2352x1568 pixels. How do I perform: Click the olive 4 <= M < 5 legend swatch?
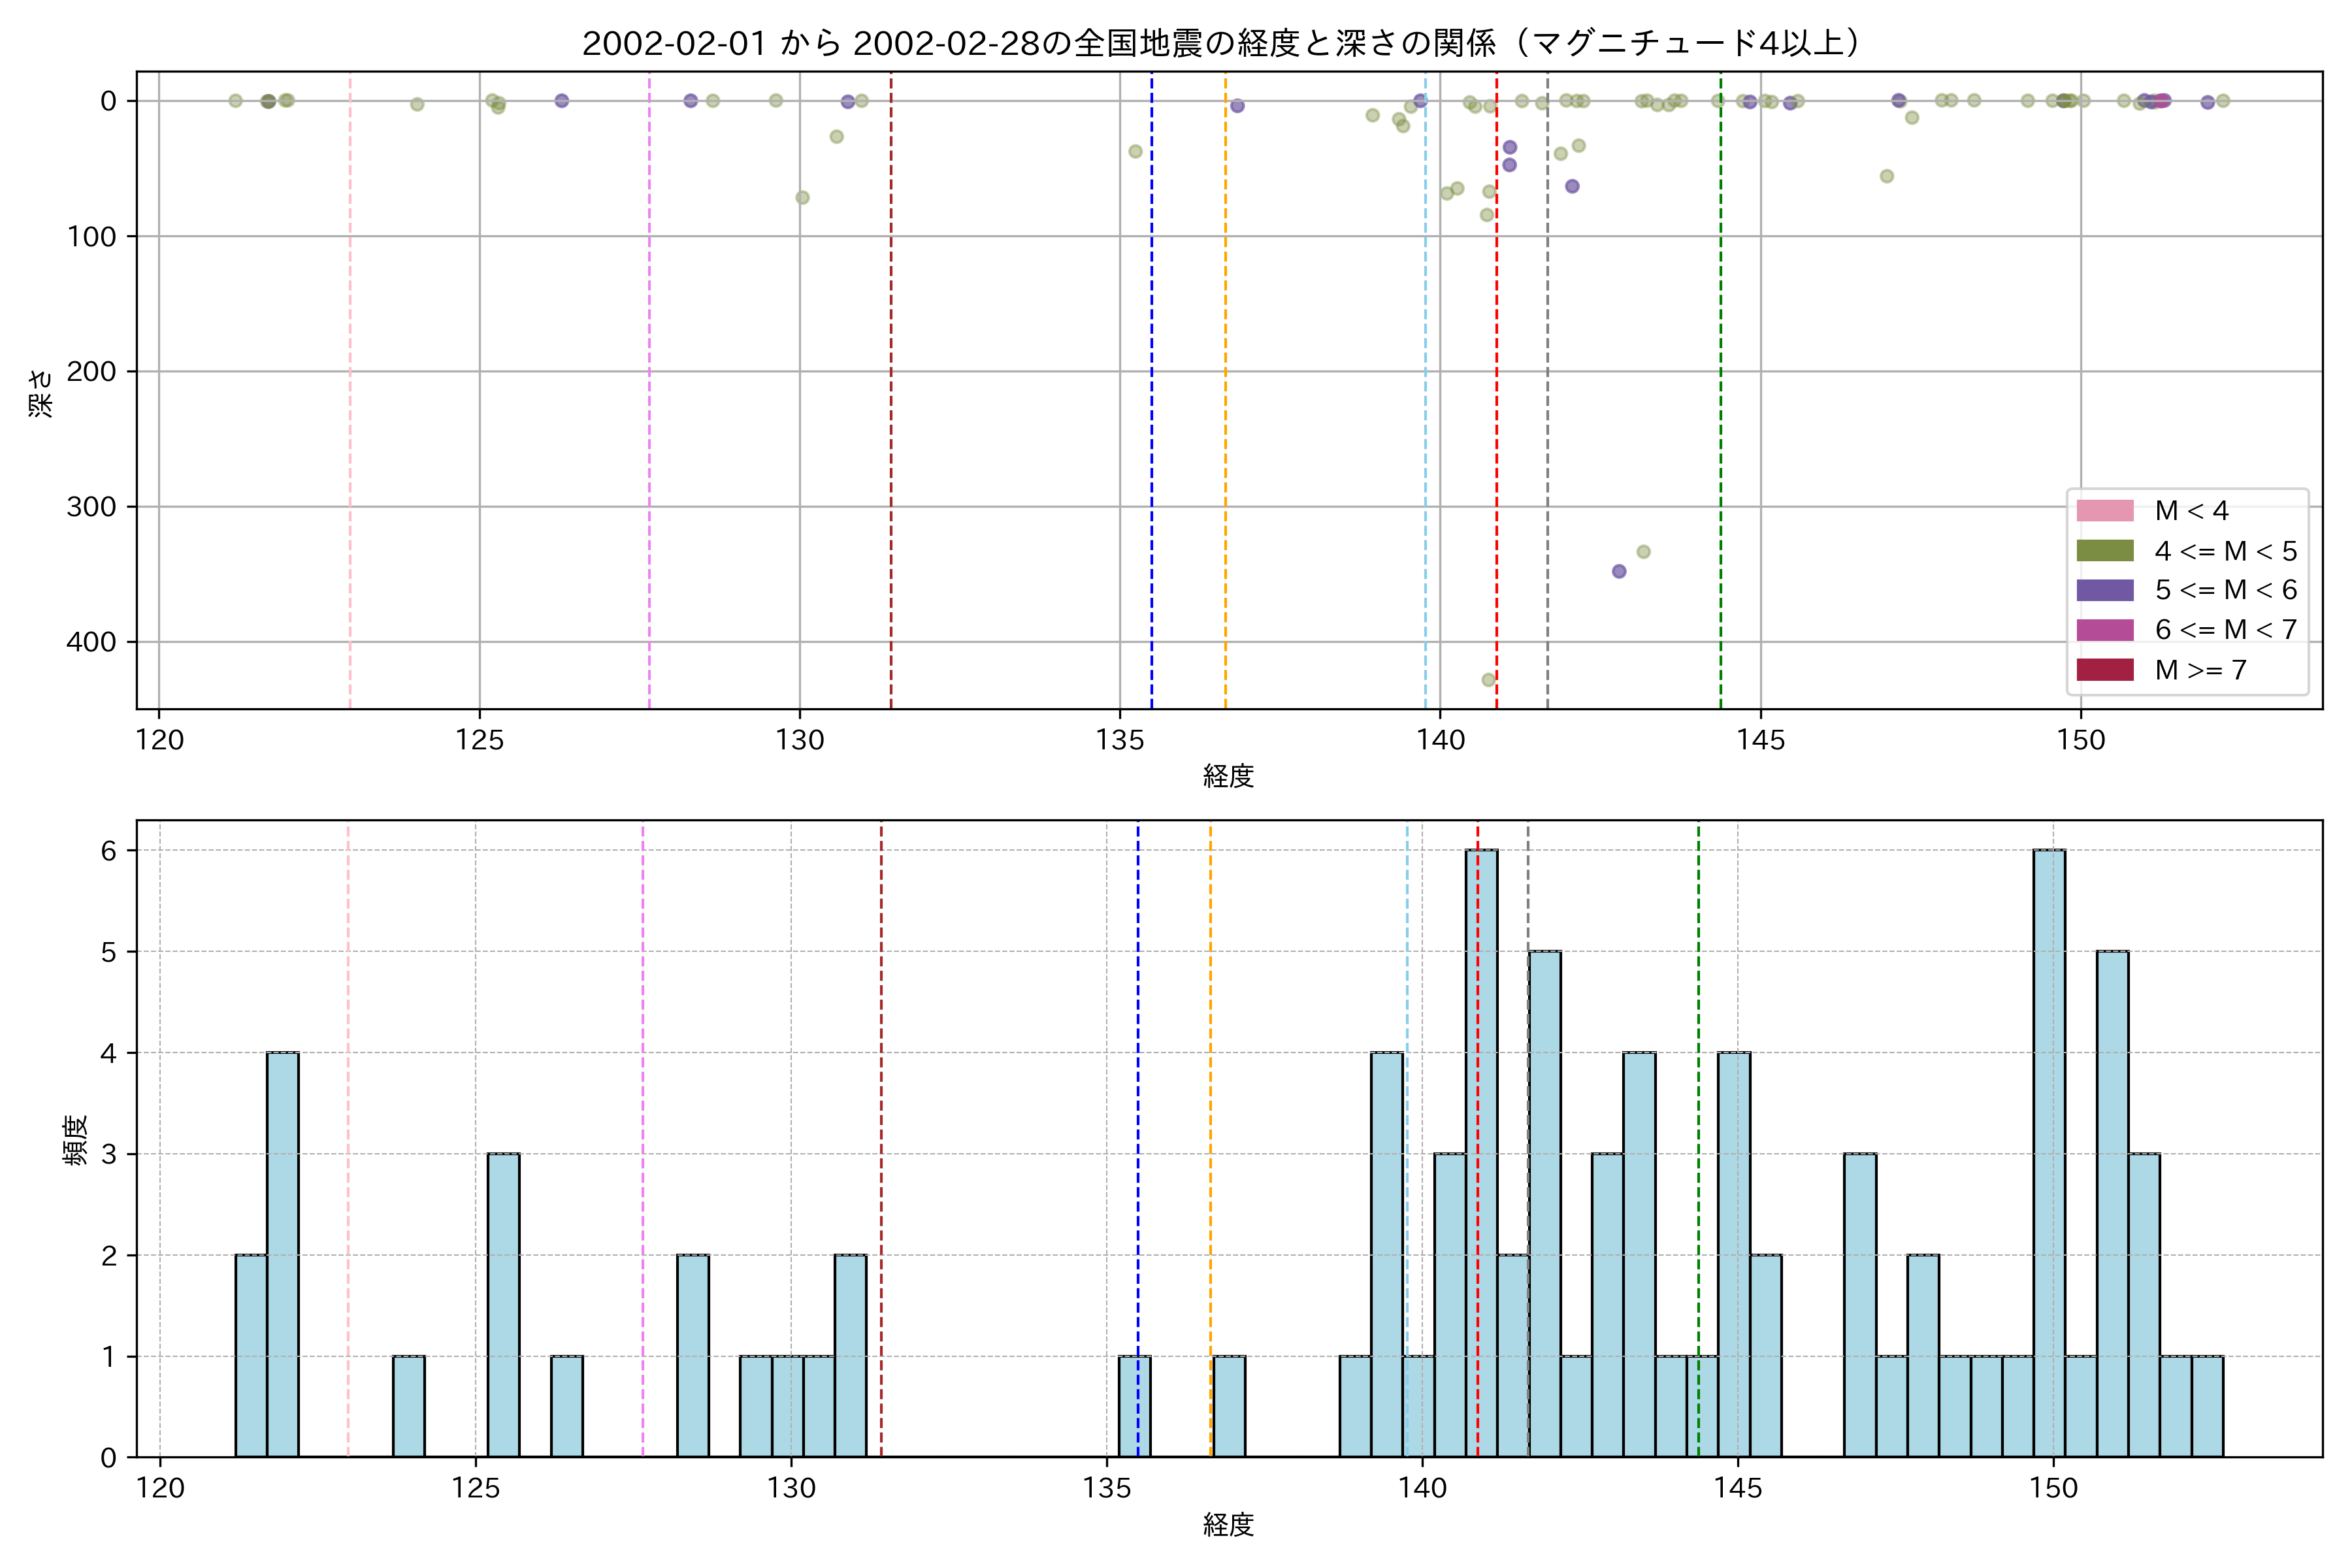point(2104,551)
